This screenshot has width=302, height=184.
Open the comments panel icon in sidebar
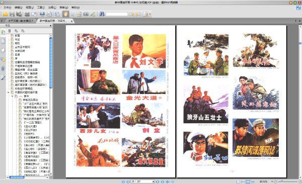[x=3, y=59]
